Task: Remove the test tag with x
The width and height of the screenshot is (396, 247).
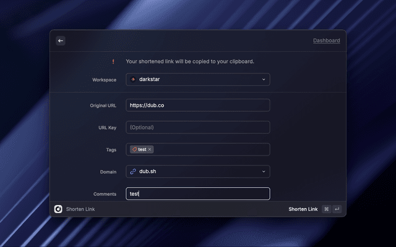Action: [150, 149]
